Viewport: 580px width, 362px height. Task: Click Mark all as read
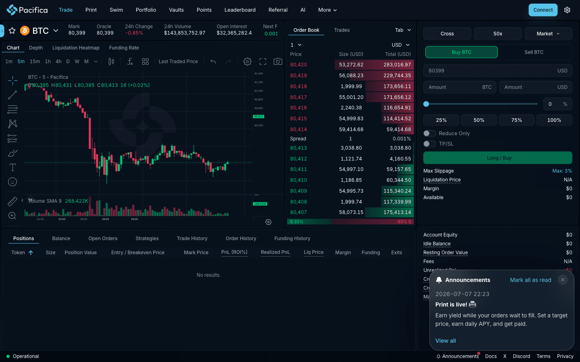point(530,280)
